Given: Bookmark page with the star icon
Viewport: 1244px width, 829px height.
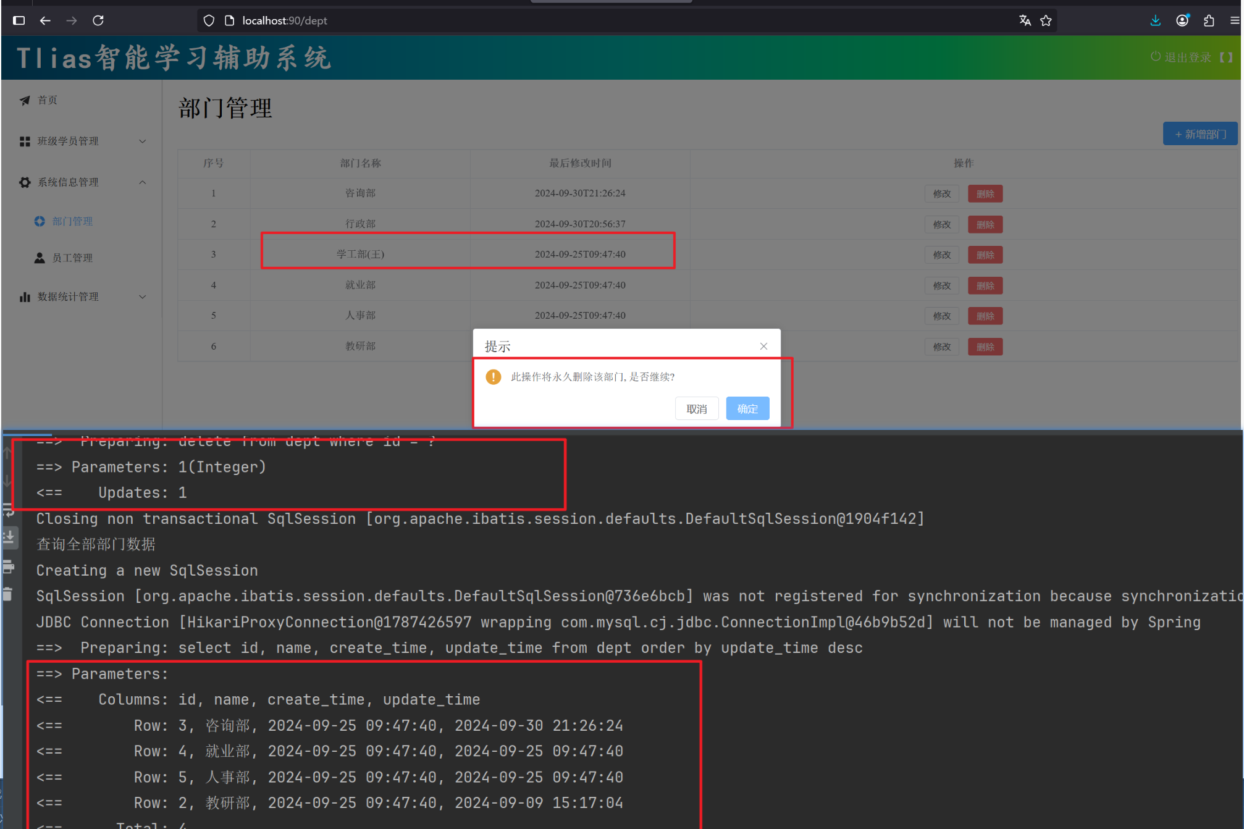Looking at the screenshot, I should (1046, 20).
